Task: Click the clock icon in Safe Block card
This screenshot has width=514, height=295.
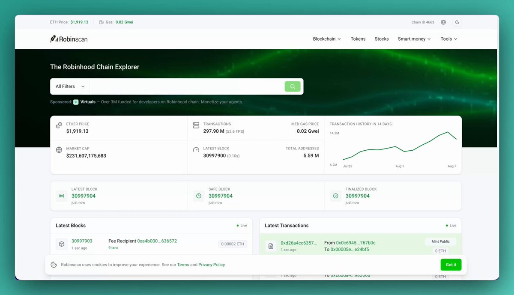Action: point(199,196)
